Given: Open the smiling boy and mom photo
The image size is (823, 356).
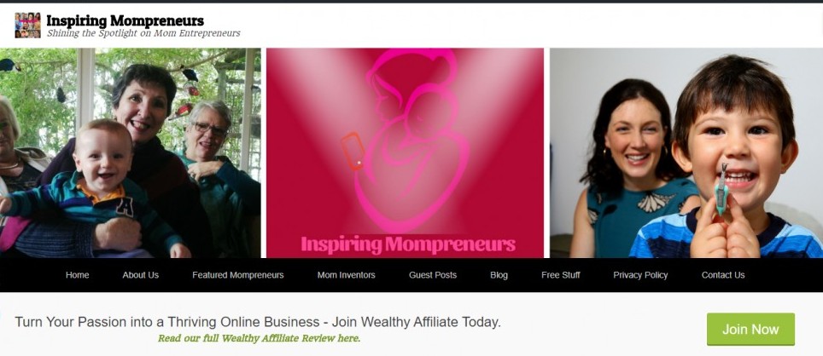Looking at the screenshot, I should pyautogui.click(x=686, y=152).
